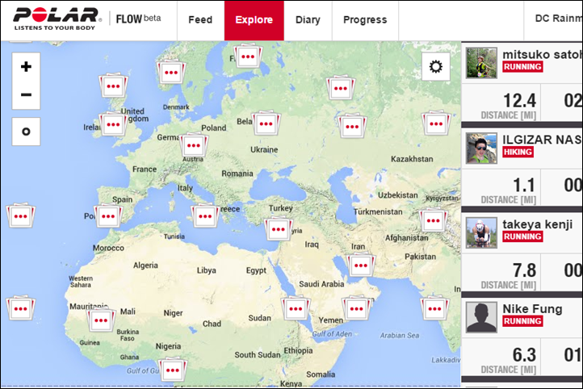This screenshot has height=389, width=583.
Task: Click the FLOW beta label
Action: (138, 19)
